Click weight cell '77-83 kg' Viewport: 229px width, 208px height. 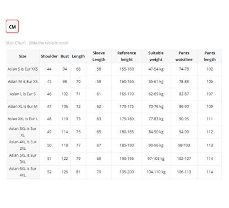tap(156, 119)
